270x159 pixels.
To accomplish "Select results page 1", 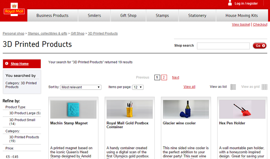I will pyautogui.click(x=157, y=77).
